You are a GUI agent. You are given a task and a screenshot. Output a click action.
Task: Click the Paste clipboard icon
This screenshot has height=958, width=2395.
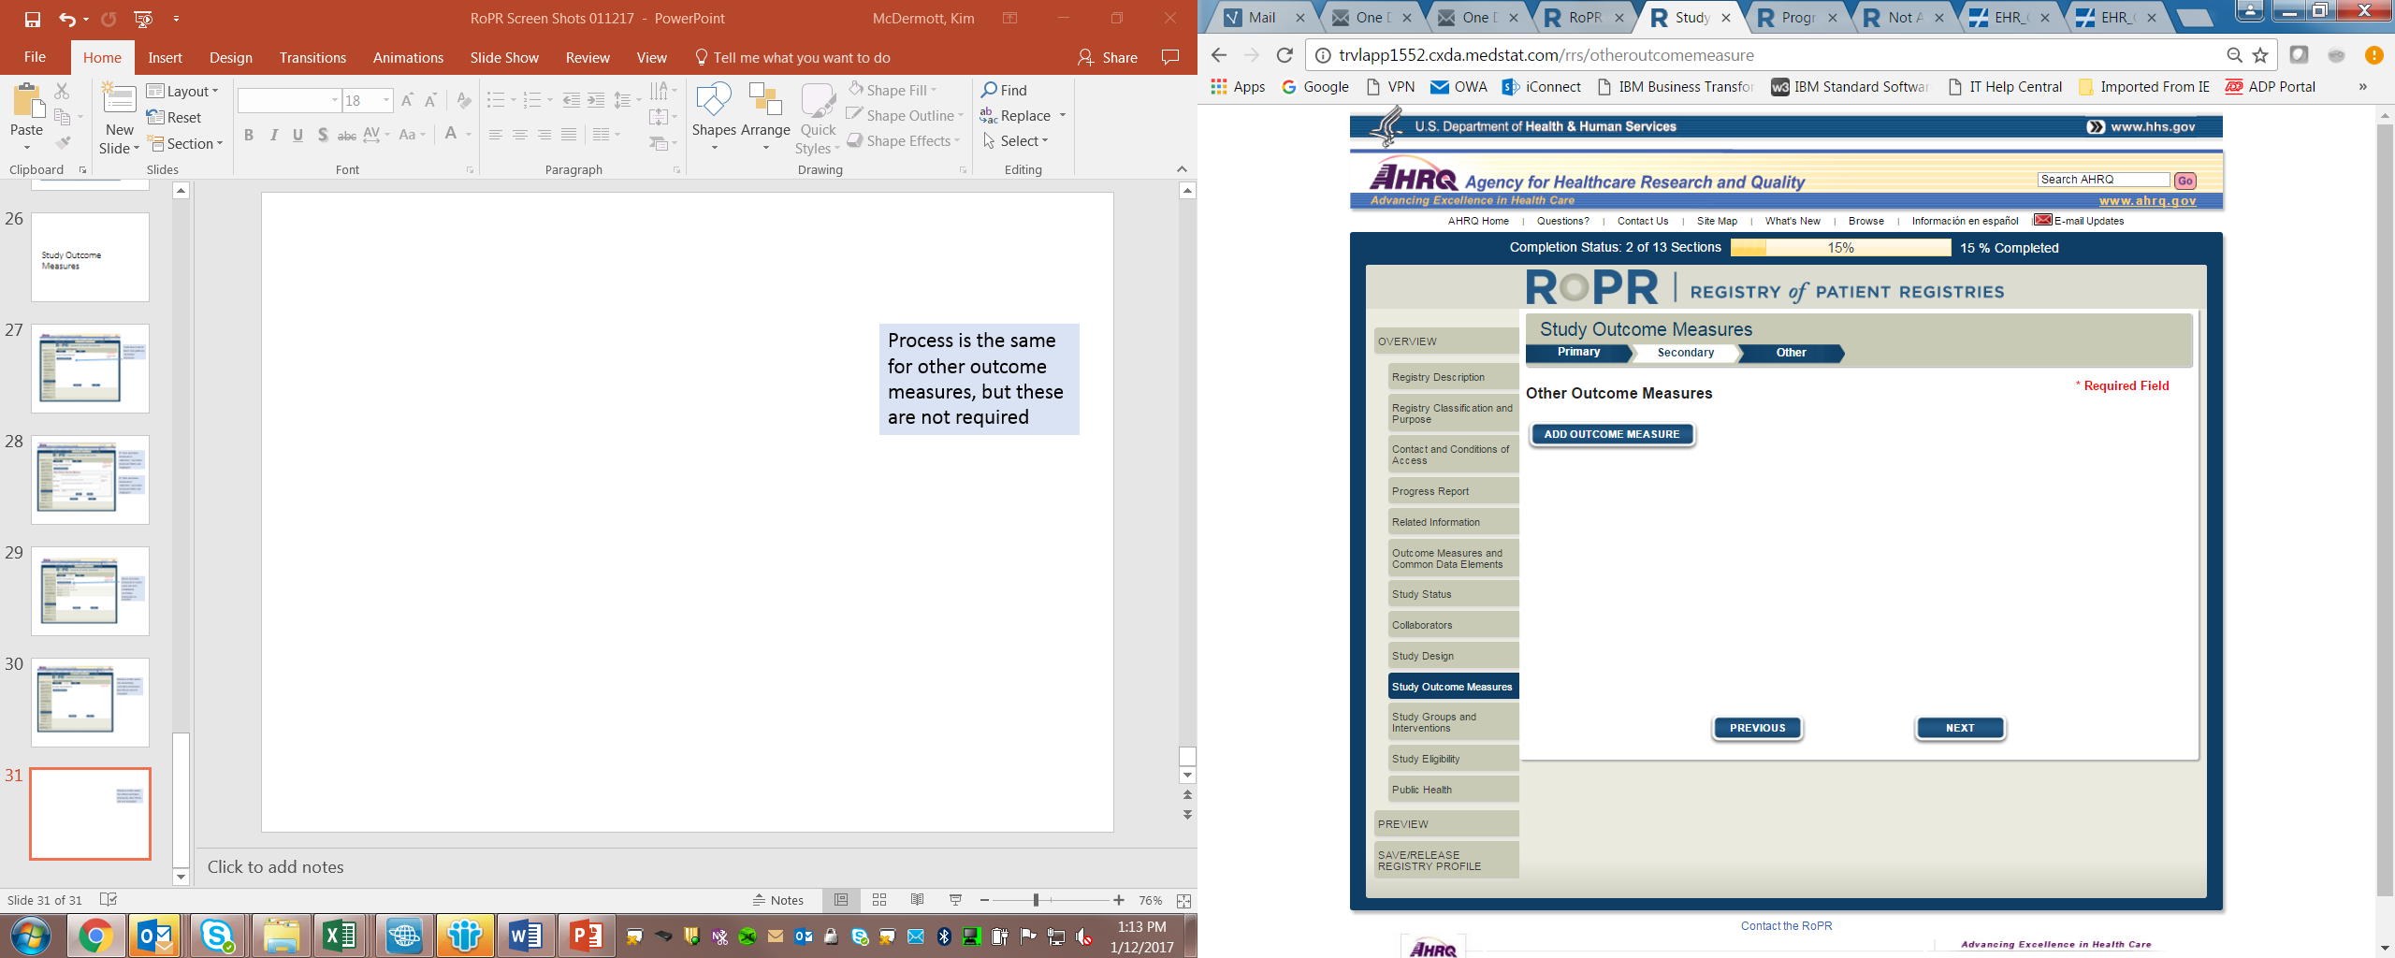27,101
